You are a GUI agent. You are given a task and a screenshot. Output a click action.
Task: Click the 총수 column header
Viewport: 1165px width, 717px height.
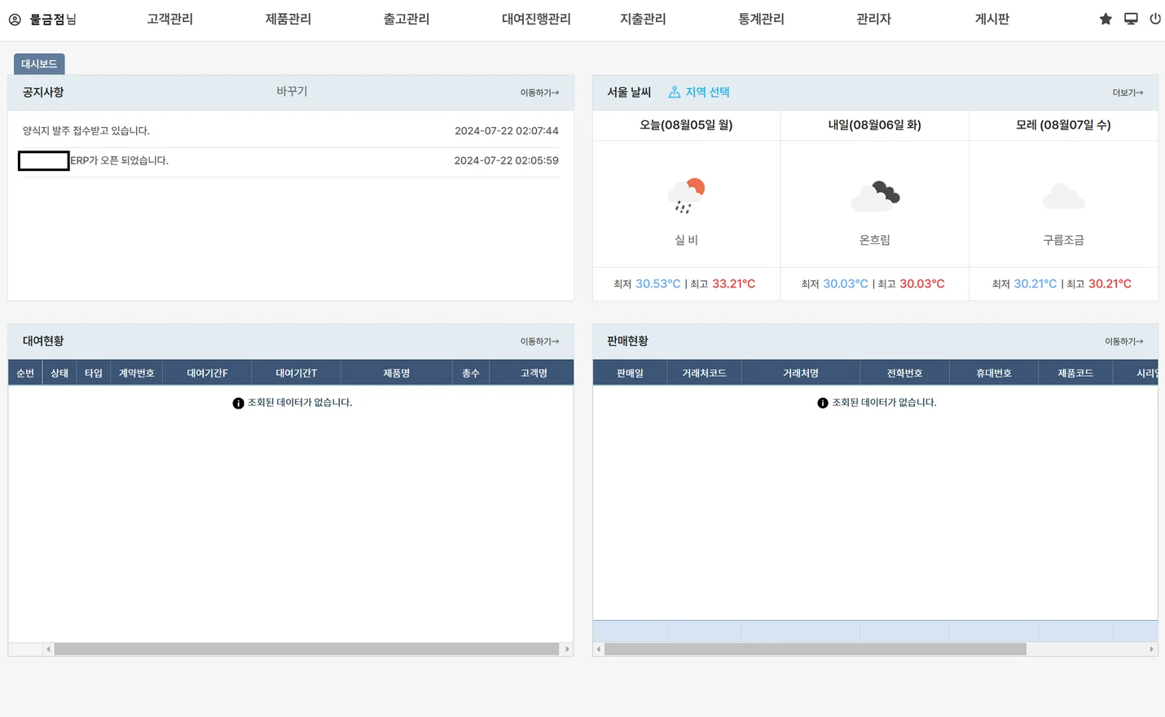[x=471, y=373]
